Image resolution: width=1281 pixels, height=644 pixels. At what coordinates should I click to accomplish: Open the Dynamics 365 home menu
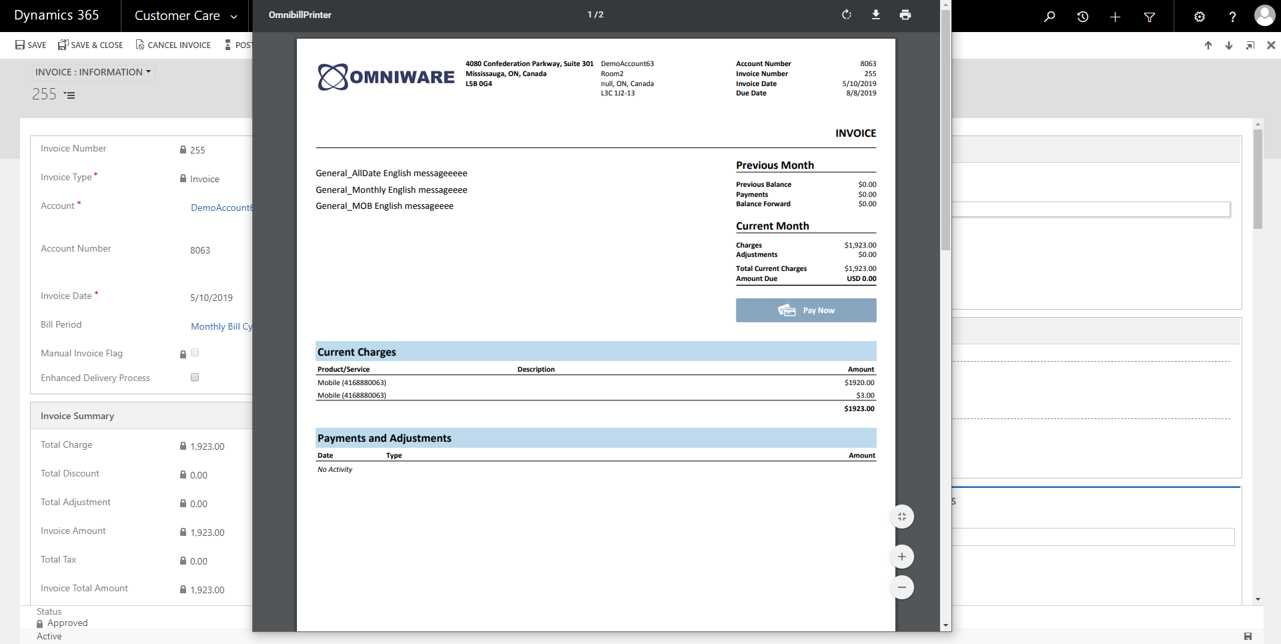tap(57, 15)
